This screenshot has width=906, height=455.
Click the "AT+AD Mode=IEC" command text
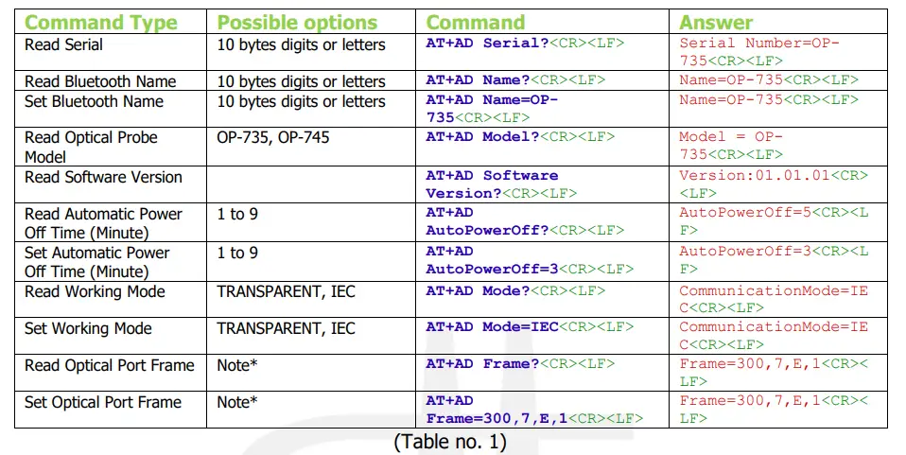(x=492, y=327)
